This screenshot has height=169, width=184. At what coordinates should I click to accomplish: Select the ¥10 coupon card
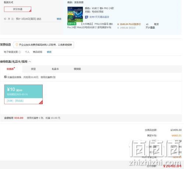coord(24,94)
